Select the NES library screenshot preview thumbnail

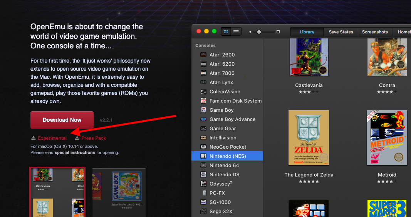(x=57, y=192)
